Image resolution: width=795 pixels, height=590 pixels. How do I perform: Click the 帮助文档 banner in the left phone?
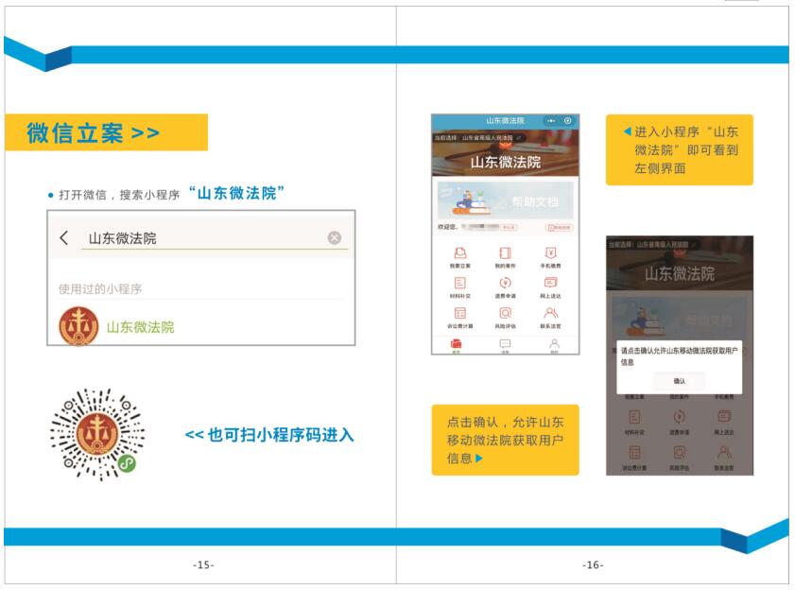[505, 200]
